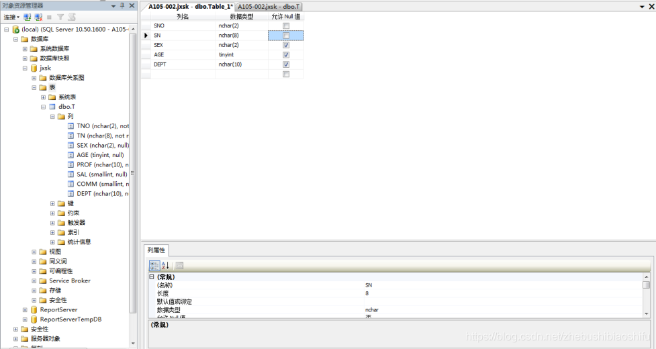Click the 数据类型 column header
This screenshot has width=656, height=349.
click(x=242, y=16)
